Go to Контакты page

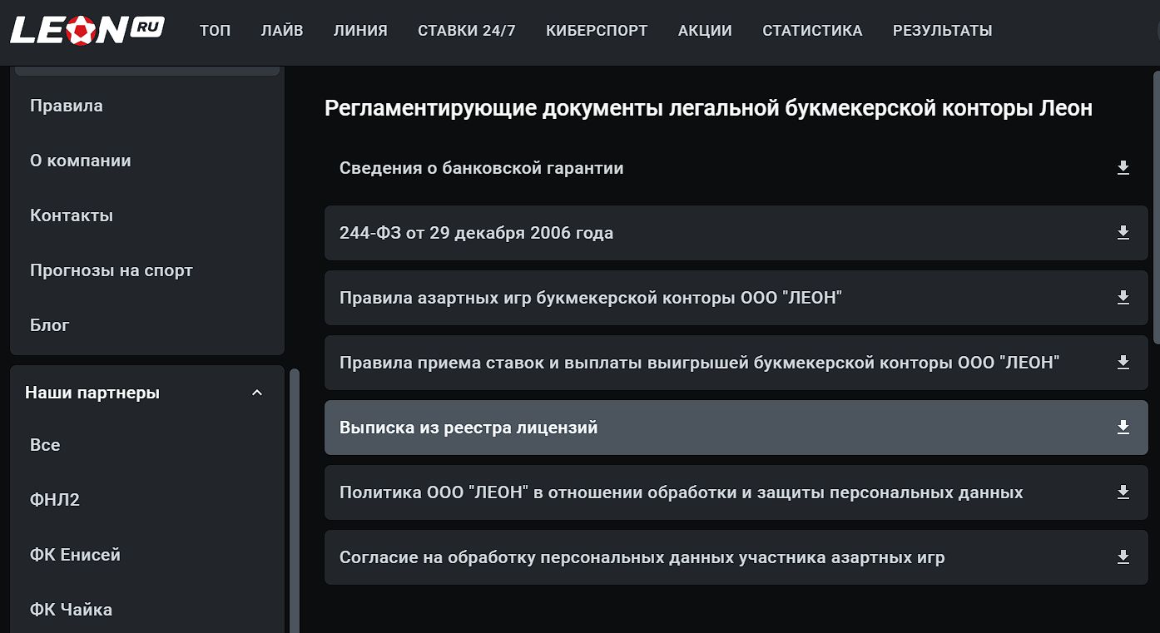pos(72,215)
